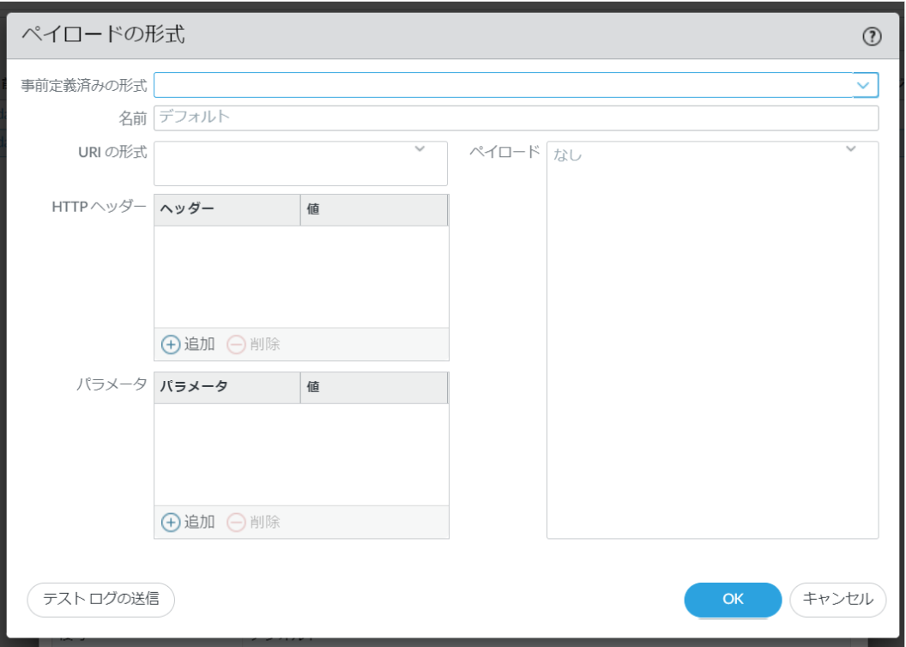Viewport: 906px width, 647px height.
Task: Click the OK button
Action: (x=732, y=600)
